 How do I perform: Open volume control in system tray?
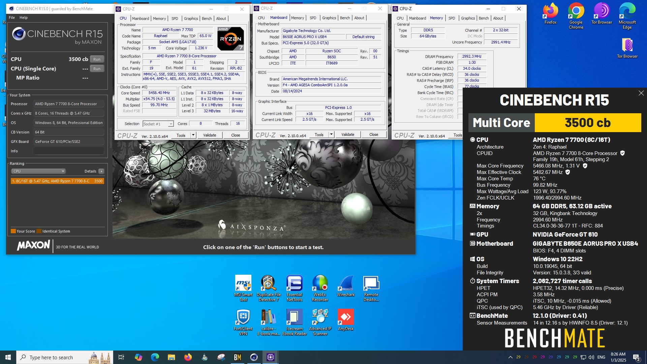[x=591, y=357]
